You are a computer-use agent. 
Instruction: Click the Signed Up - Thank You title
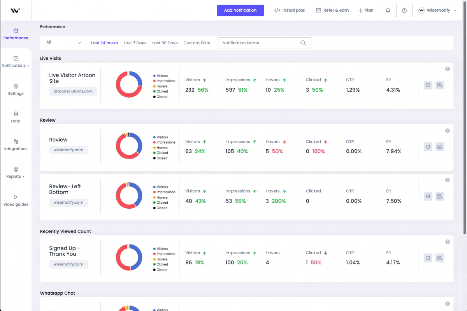[x=65, y=251]
